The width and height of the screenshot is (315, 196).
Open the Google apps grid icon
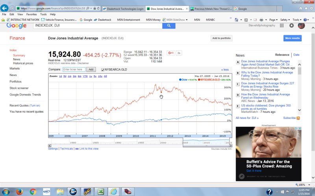(x=282, y=25)
